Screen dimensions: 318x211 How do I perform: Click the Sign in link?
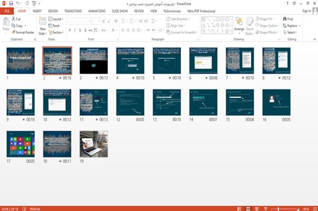click(x=306, y=11)
